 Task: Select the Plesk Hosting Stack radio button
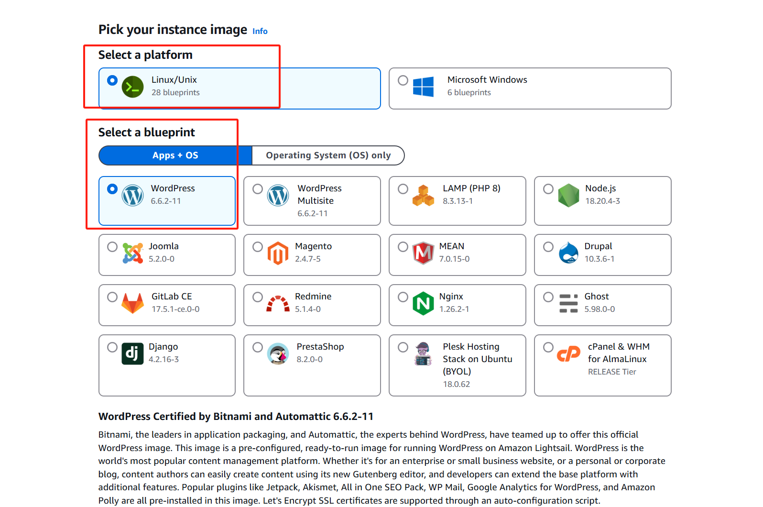403,347
